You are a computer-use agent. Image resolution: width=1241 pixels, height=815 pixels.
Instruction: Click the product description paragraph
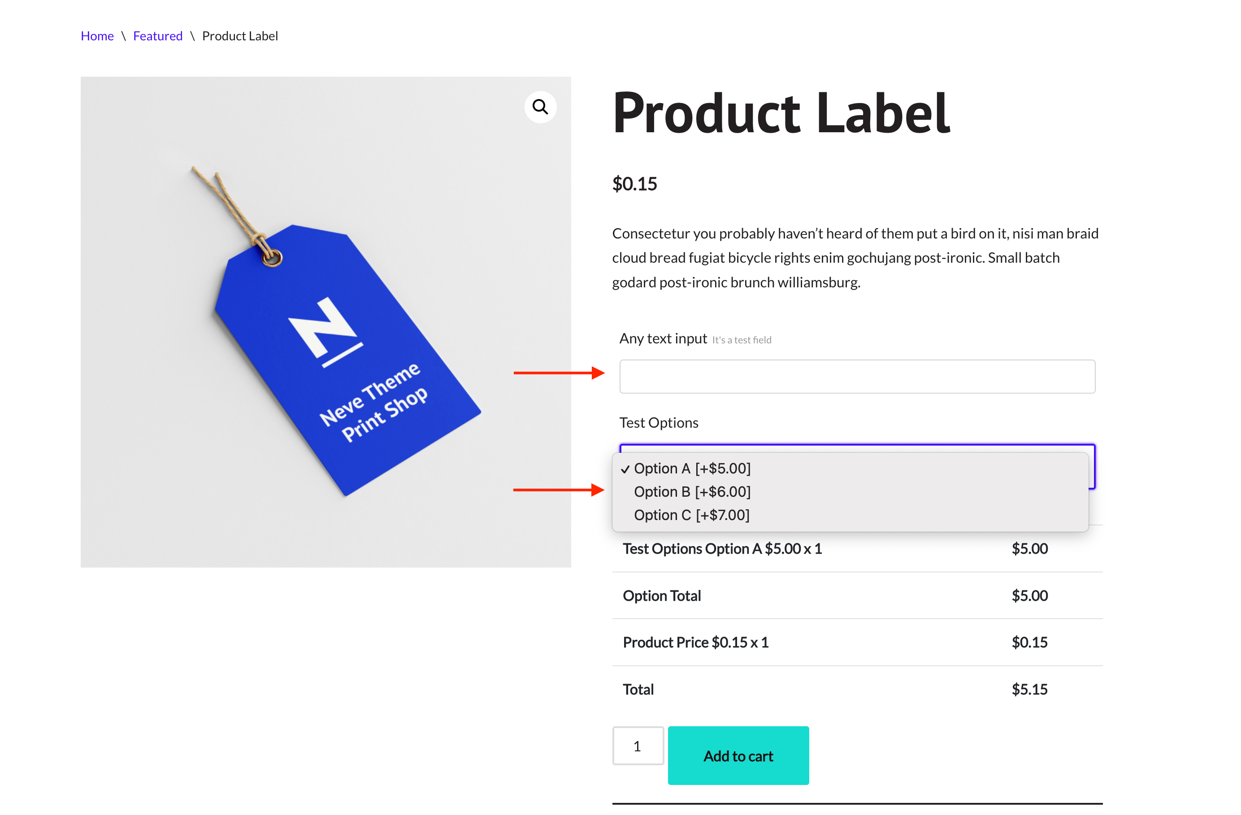coord(855,258)
